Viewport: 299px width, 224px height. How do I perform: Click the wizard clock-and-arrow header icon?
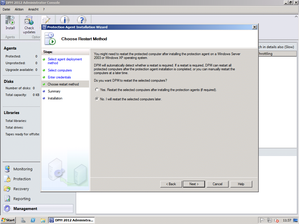50,39
